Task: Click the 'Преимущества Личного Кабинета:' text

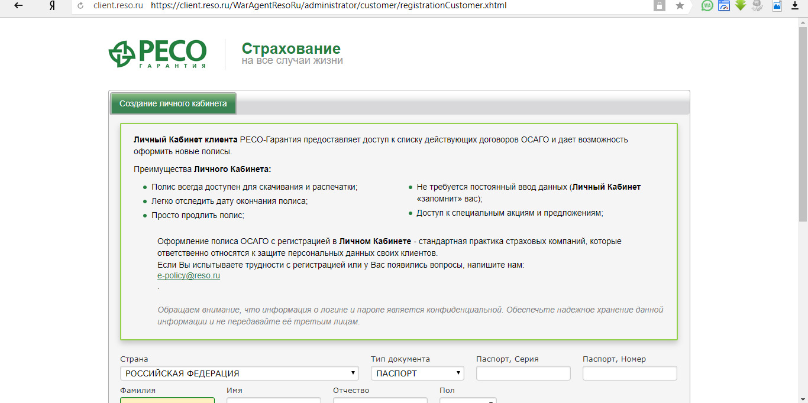Action: [202, 169]
